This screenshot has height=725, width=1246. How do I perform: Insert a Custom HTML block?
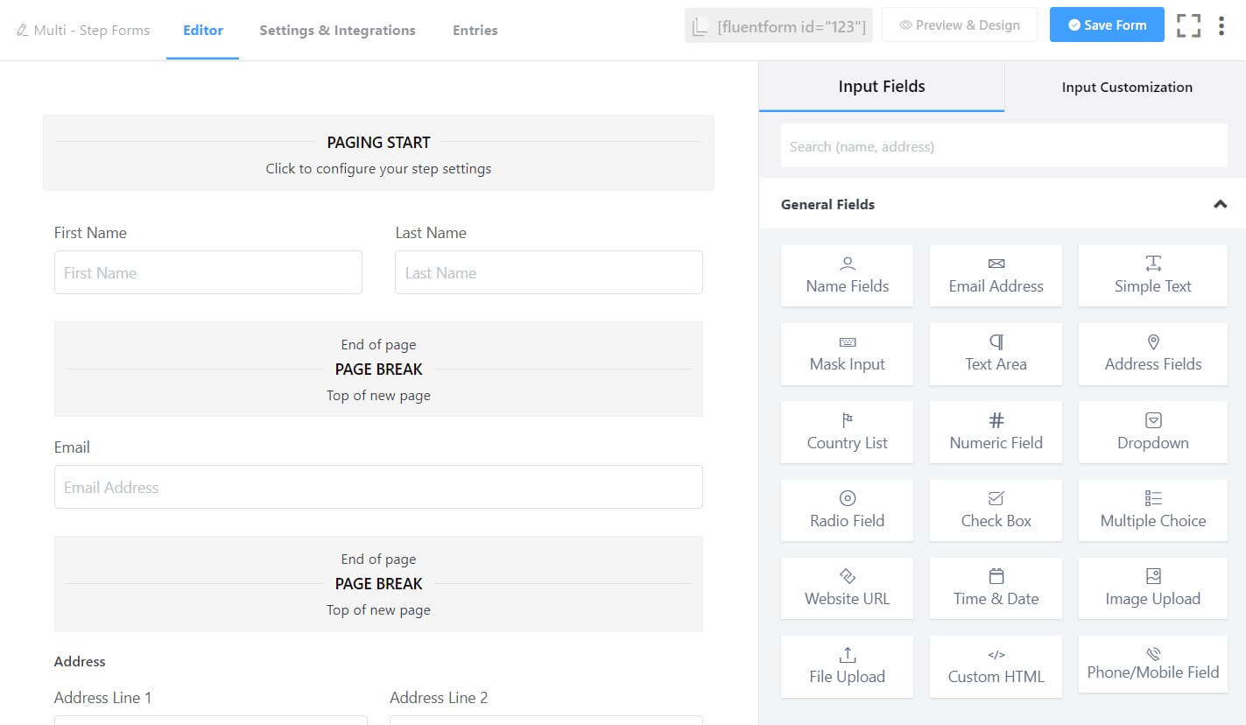(x=996, y=666)
